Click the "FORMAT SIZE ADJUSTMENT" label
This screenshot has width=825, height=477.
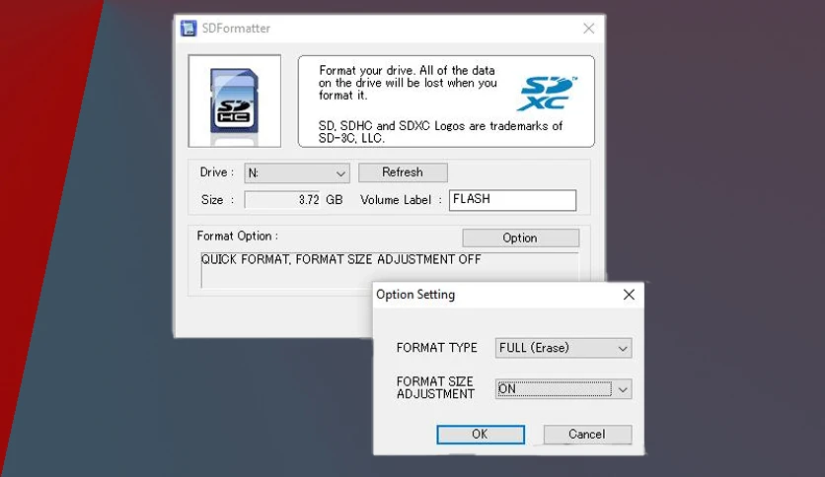pyautogui.click(x=435, y=387)
